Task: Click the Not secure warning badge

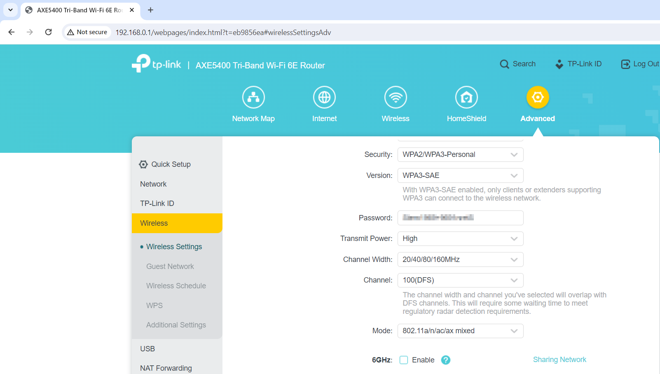Action: pyautogui.click(x=87, y=32)
